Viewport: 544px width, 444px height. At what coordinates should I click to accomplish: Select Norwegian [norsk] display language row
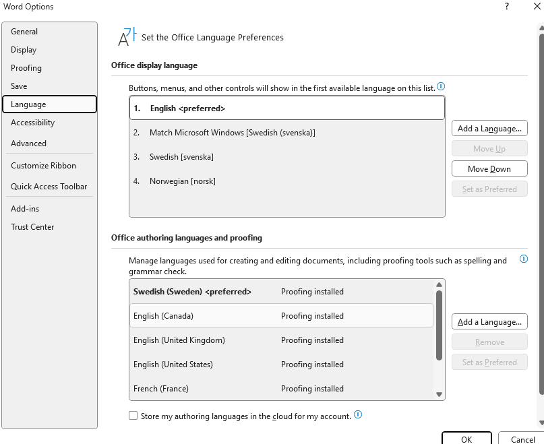pos(287,181)
